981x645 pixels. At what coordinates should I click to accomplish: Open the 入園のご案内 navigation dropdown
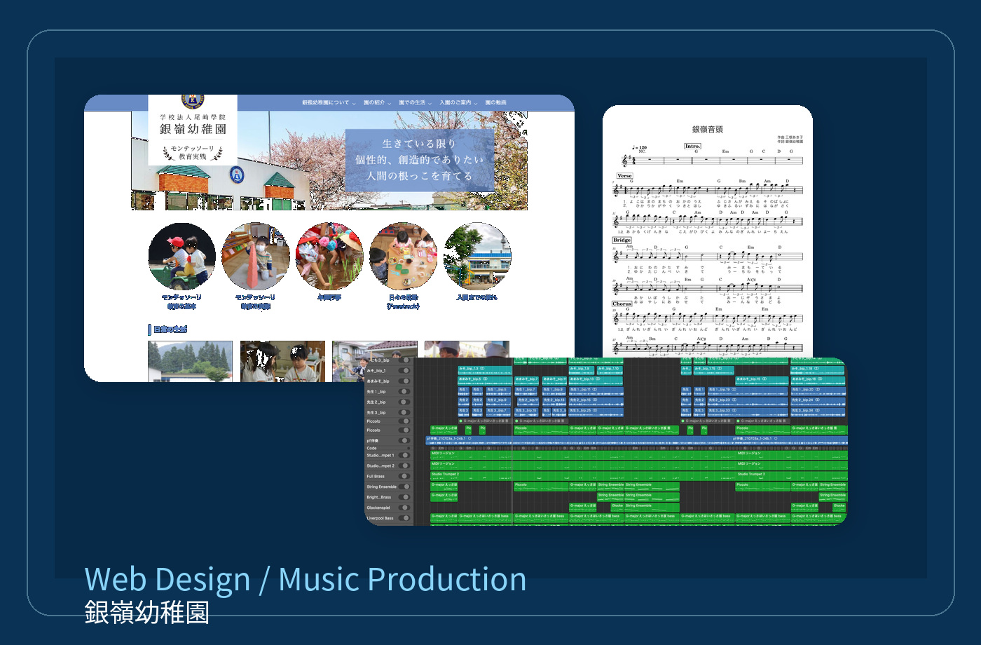[x=458, y=103]
